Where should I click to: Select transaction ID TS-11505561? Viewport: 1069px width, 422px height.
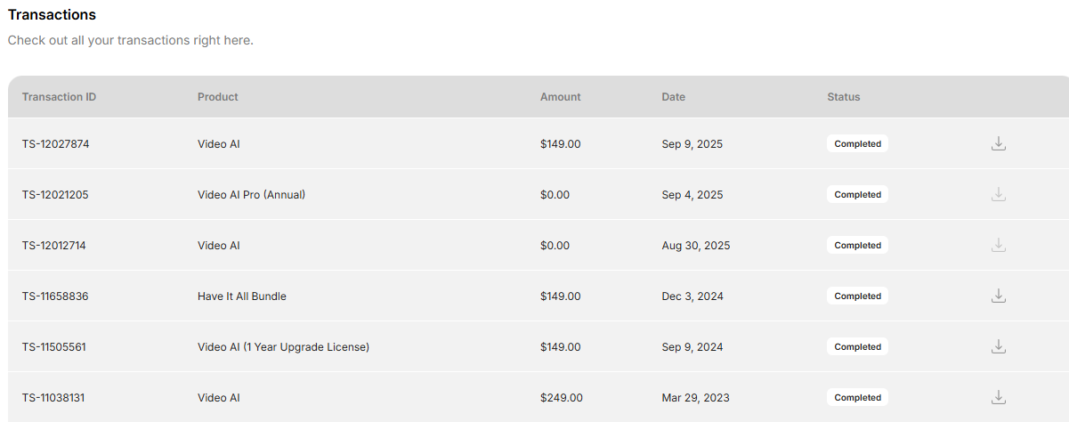coord(55,347)
